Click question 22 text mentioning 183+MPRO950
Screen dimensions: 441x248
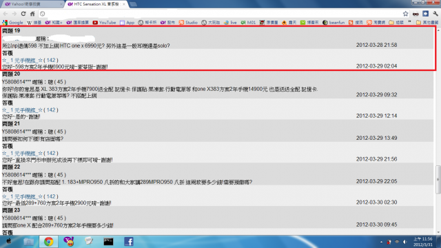pyautogui.click(x=127, y=182)
